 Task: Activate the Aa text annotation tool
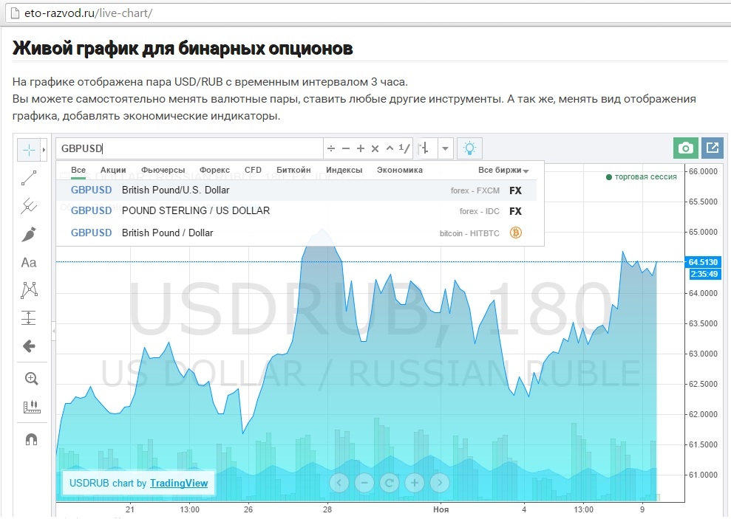29,263
